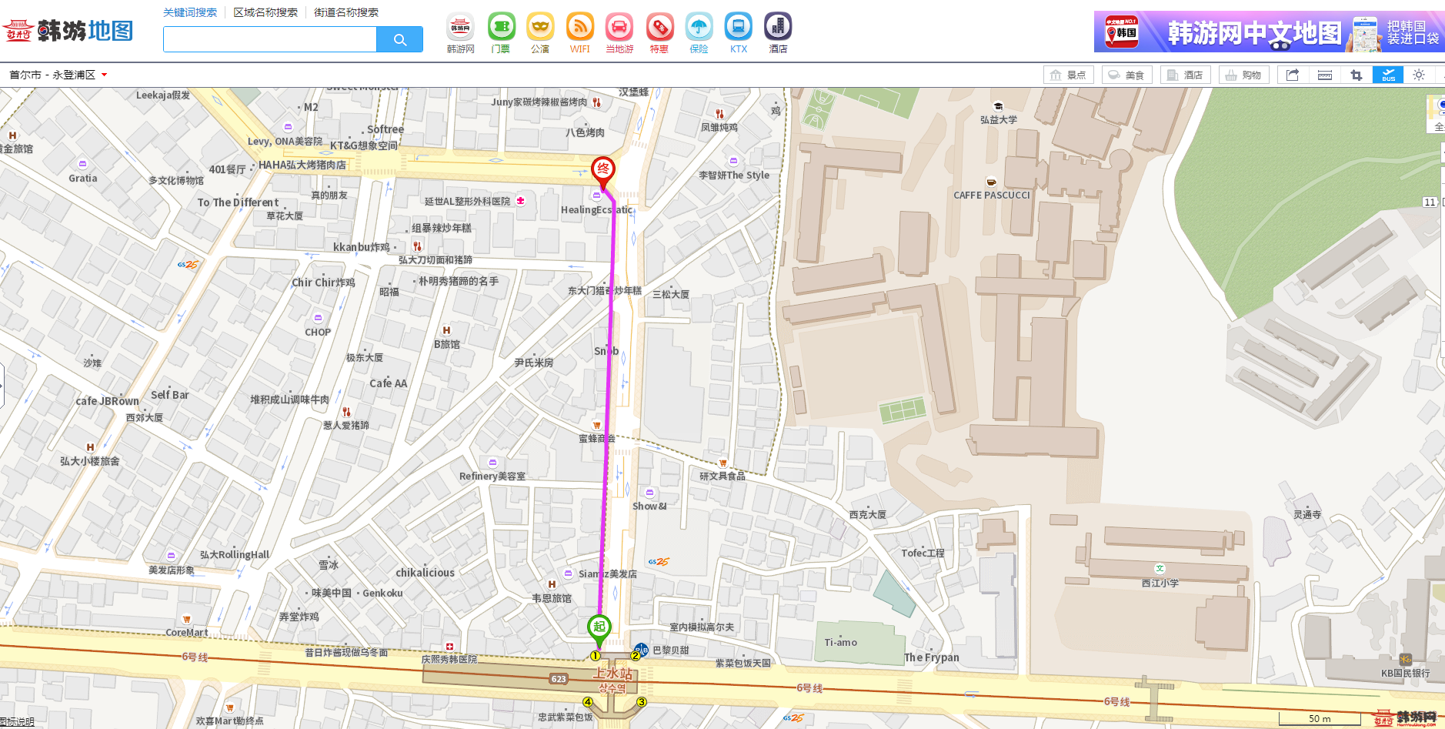Image resolution: width=1445 pixels, height=729 pixels.
Task: Switch to the 关键词搜索 tab
Action: click(190, 12)
